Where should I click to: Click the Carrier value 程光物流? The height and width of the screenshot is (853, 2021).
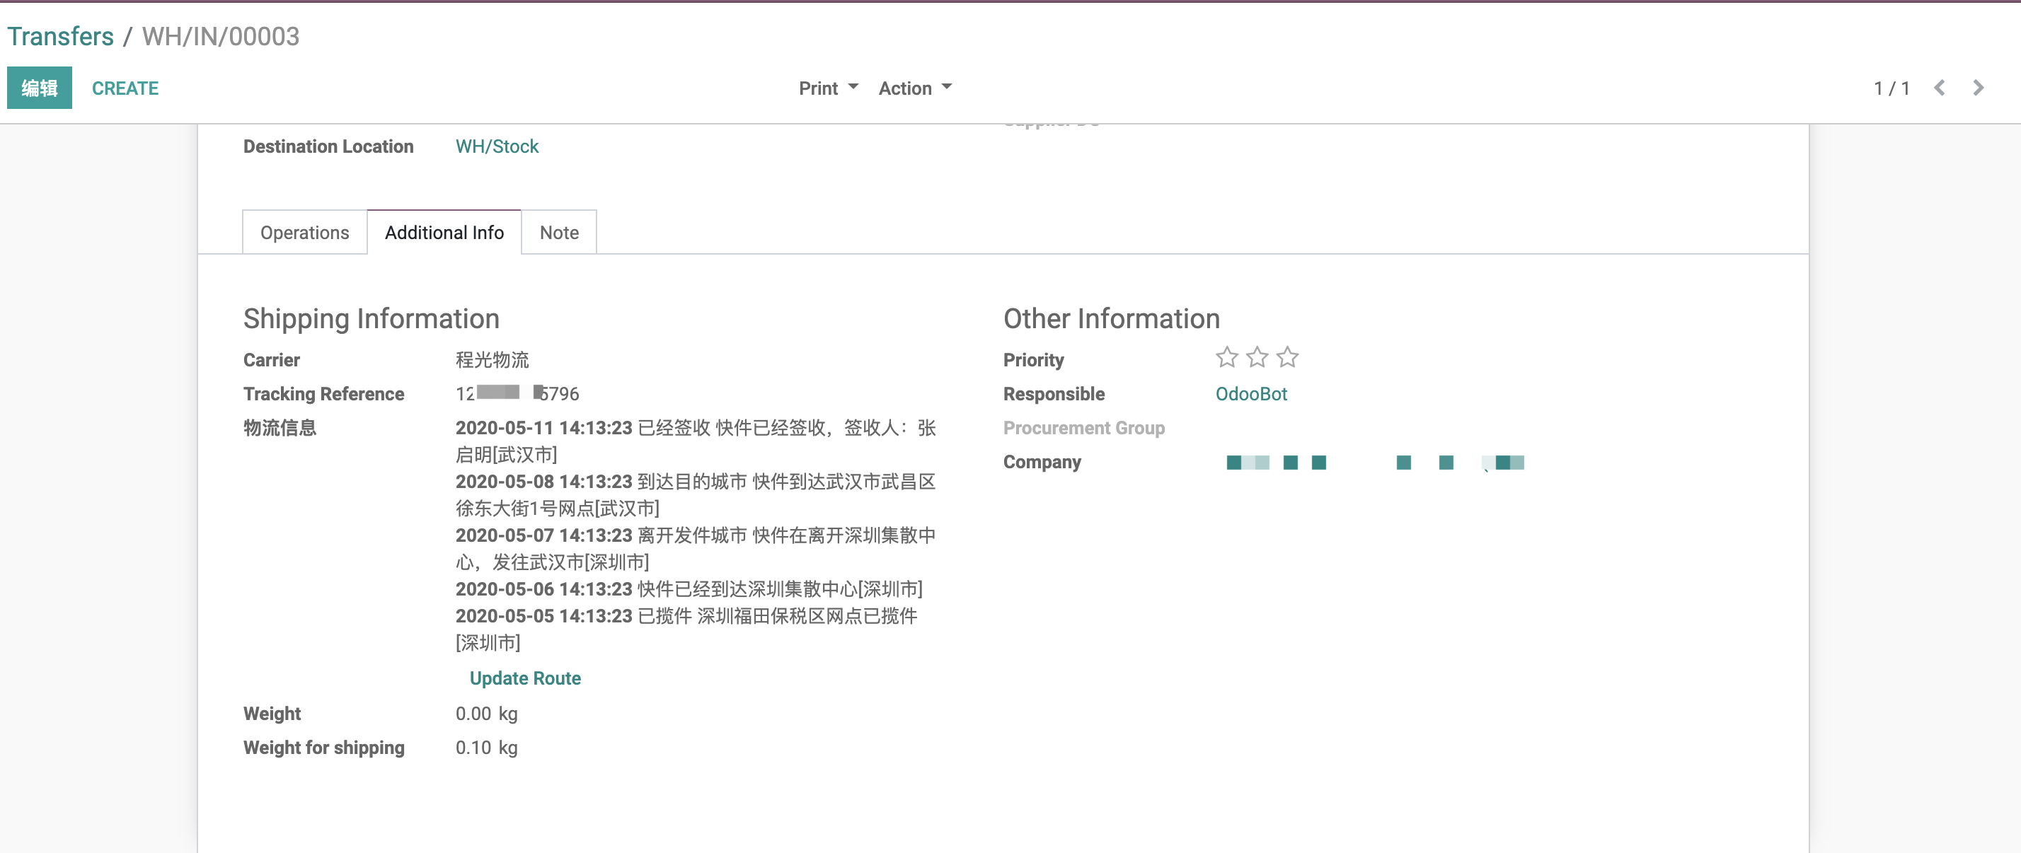[492, 360]
